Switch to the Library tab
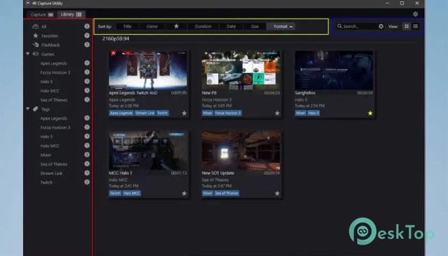Viewport: 448px width, 256px height. pos(71,14)
